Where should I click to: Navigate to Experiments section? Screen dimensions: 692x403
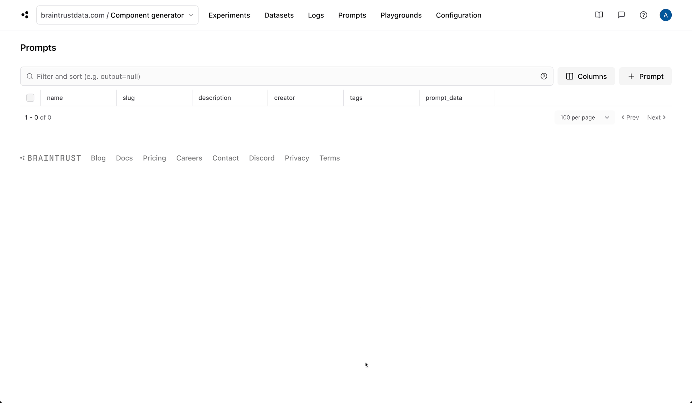[229, 15]
